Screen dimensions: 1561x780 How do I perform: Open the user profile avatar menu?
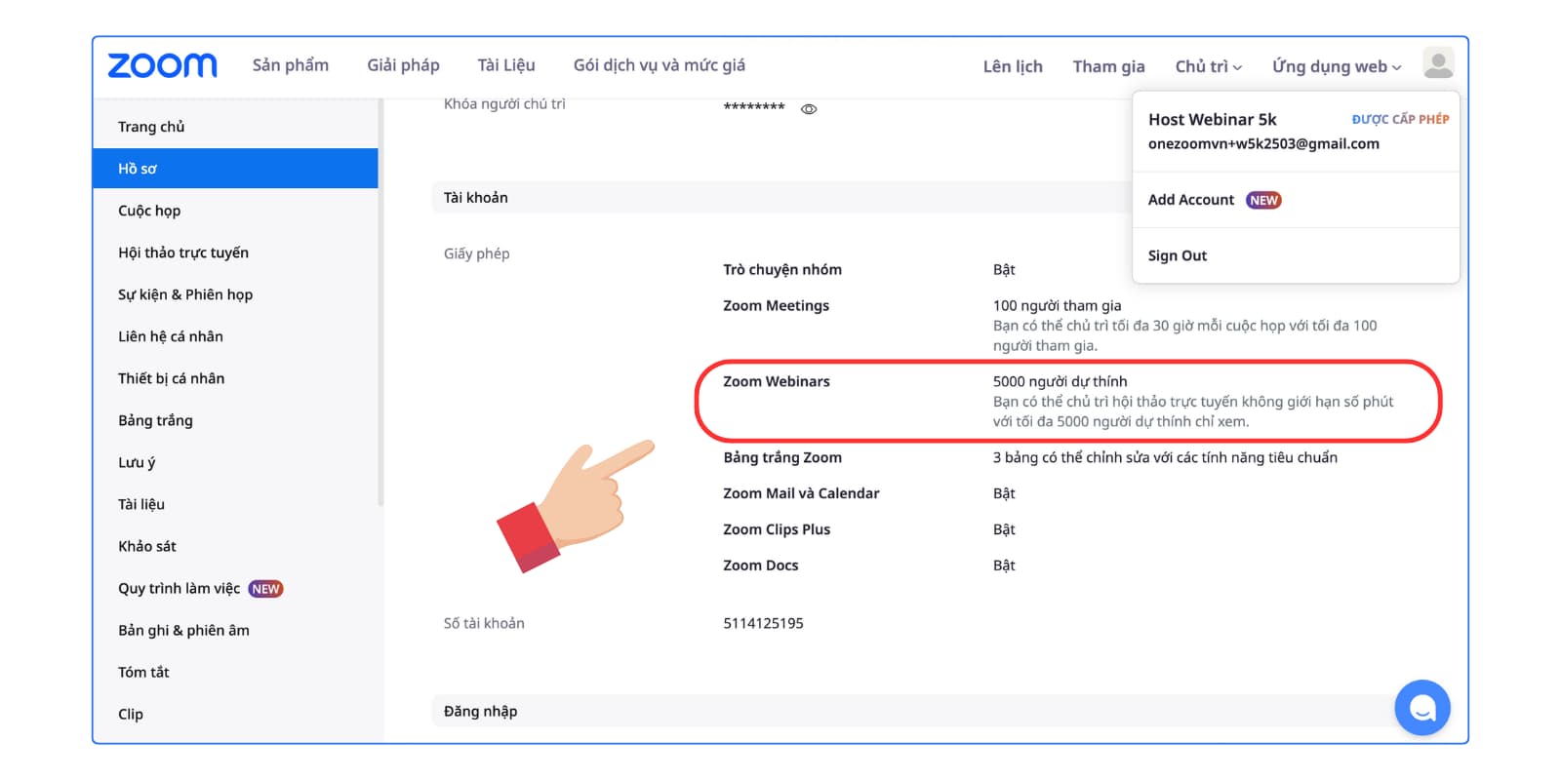pos(1438,64)
